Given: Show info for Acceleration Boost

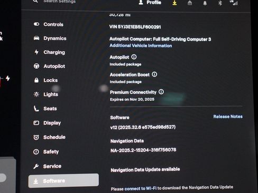Looking at the screenshot, I should pos(154,74).
